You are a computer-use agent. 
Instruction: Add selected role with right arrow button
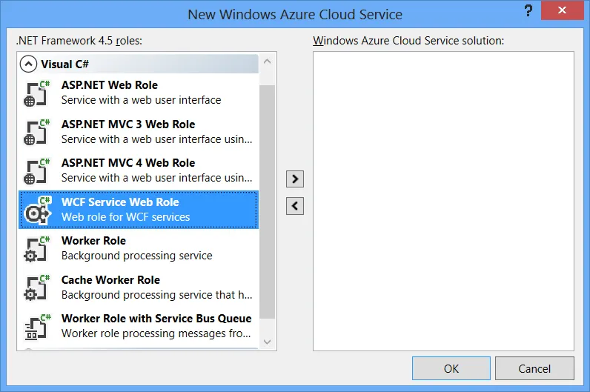tap(294, 179)
